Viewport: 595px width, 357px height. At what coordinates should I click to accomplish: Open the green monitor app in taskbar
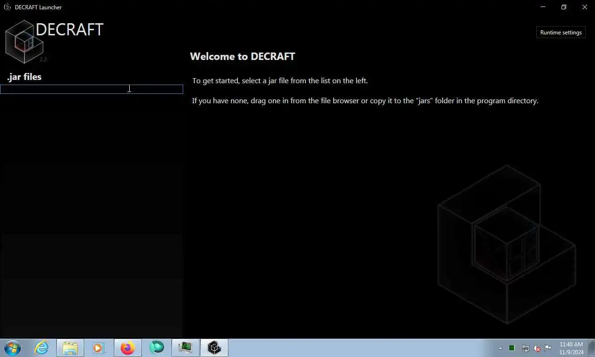[x=185, y=348]
